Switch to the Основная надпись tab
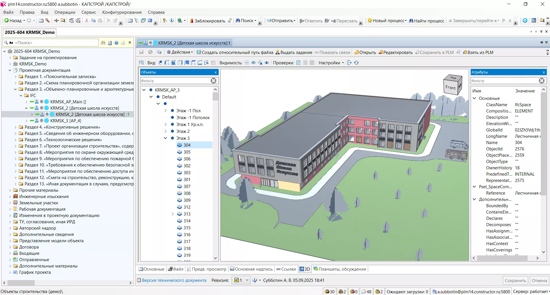550x295 pixels. tap(251, 269)
